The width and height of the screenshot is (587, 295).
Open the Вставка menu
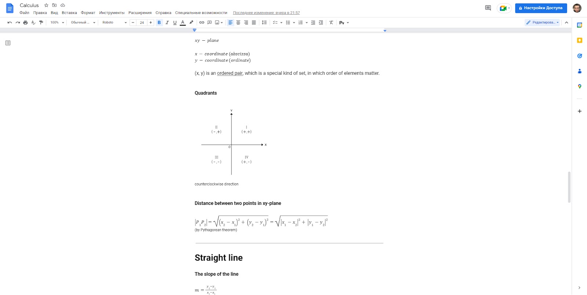coord(69,13)
